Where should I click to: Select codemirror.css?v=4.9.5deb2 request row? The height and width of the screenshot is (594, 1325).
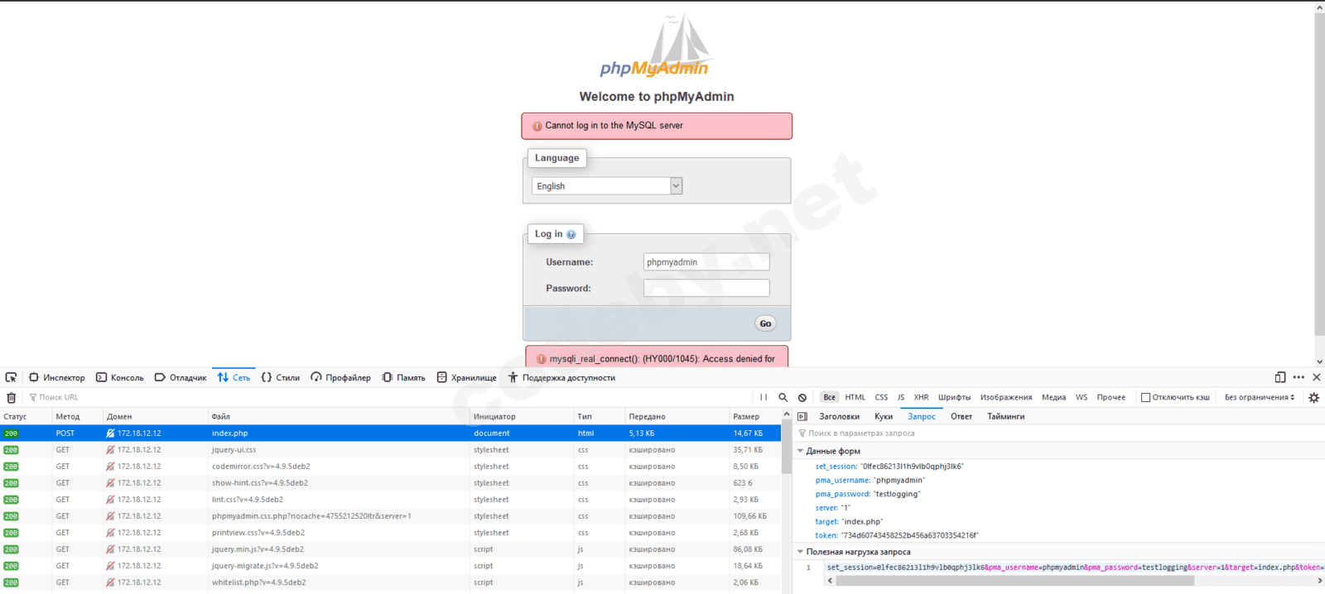click(x=390, y=467)
